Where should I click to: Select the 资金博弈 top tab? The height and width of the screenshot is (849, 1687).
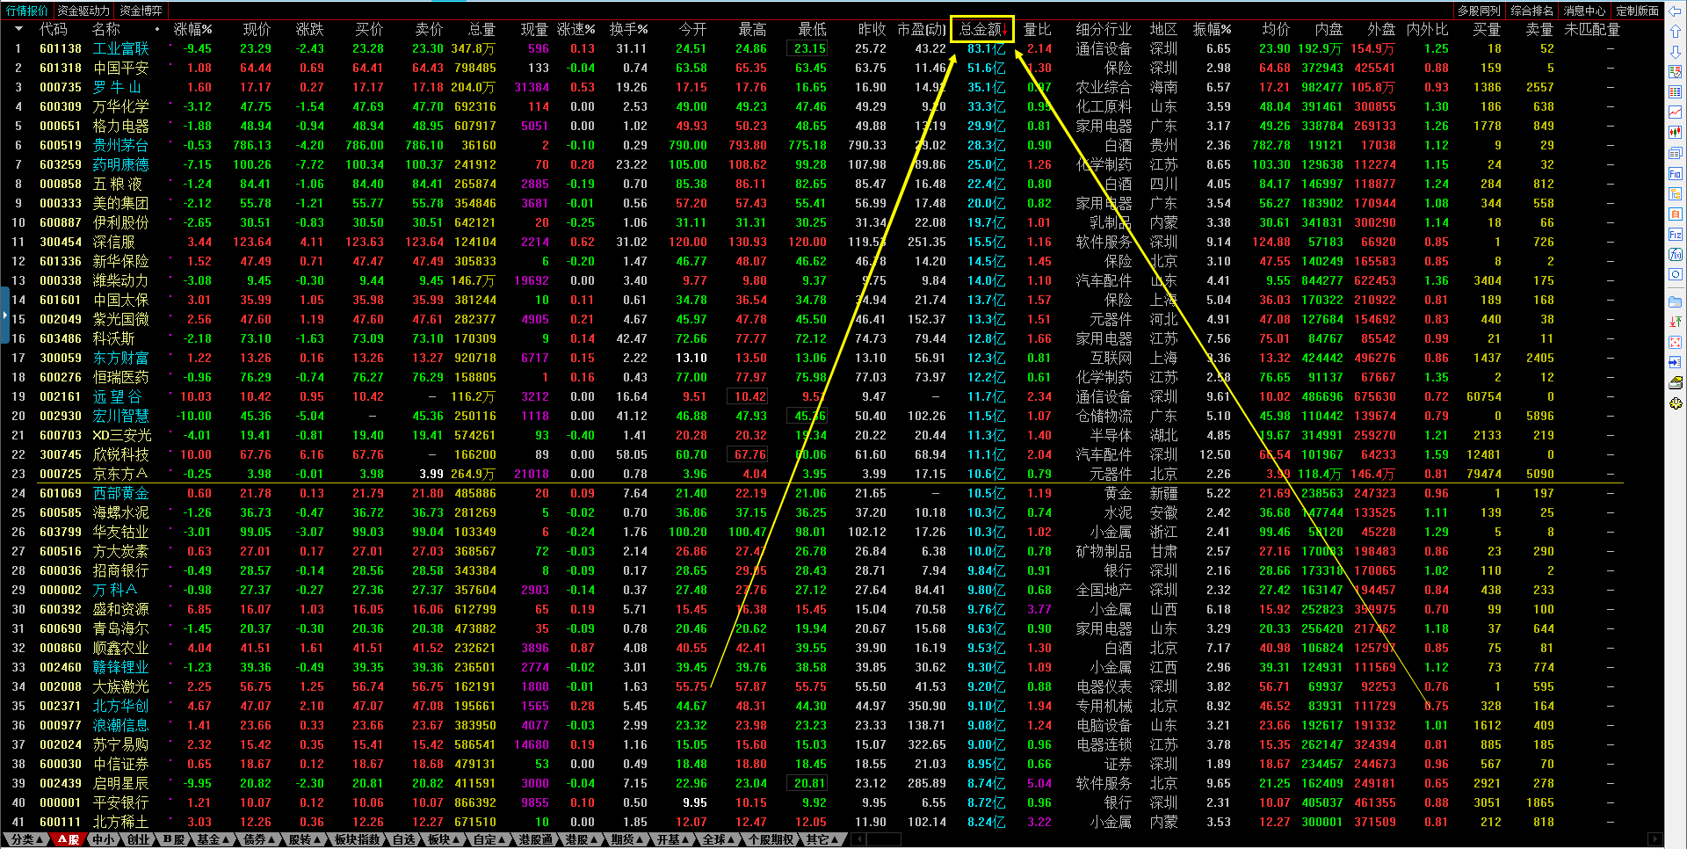[141, 11]
